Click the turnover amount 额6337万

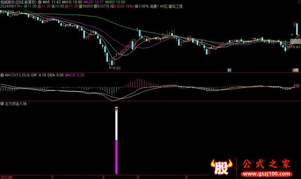(101, 6)
